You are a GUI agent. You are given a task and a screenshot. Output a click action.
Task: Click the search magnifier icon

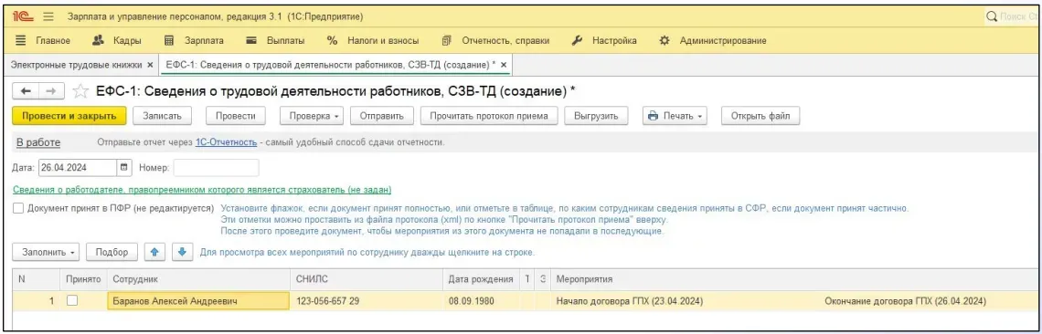(992, 16)
